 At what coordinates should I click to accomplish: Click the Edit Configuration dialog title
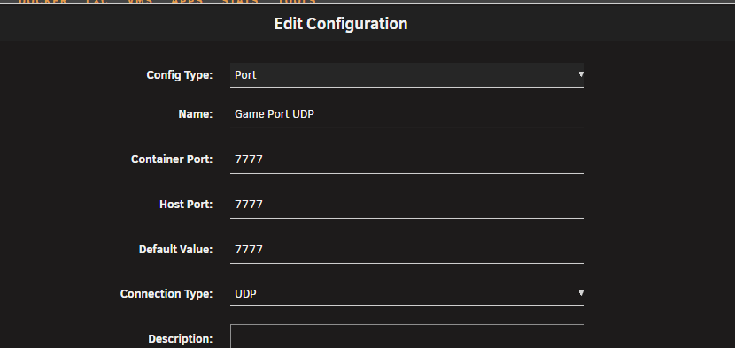click(x=341, y=24)
